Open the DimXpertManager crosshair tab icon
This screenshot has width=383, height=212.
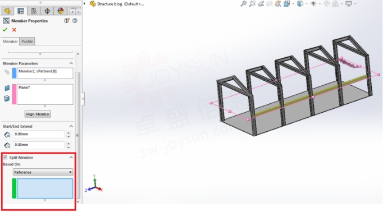pyautogui.click(x=47, y=11)
